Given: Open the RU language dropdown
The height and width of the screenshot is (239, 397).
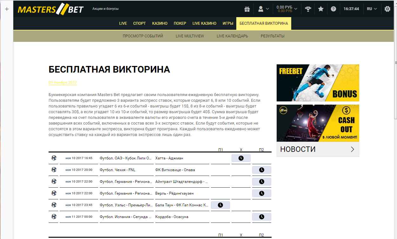Looking at the screenshot, I should [x=372, y=9].
